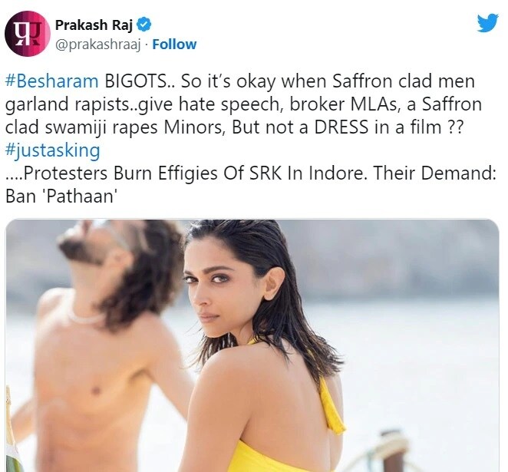Follow Prakash Raj using the Follow link
Screen dimensions: 508x472
click(174, 45)
